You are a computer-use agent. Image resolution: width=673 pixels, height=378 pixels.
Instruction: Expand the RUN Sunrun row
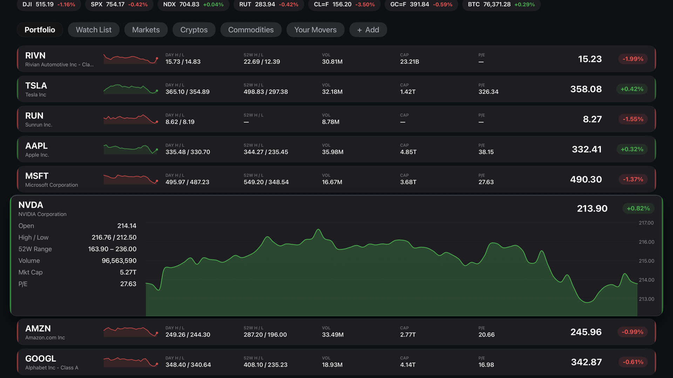pyautogui.click(x=336, y=119)
